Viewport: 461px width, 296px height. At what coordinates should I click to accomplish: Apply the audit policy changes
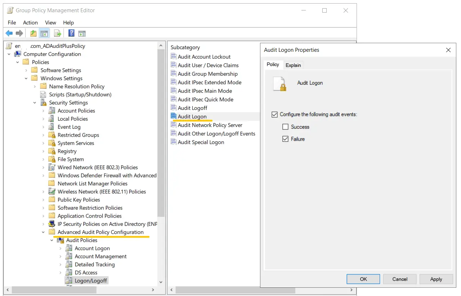(436, 279)
